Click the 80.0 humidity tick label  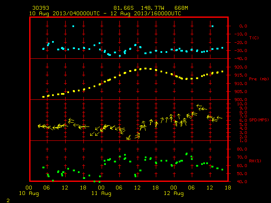click(x=242, y=149)
